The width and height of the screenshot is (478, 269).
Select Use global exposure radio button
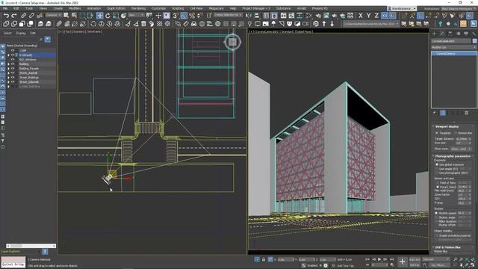pos(437,164)
